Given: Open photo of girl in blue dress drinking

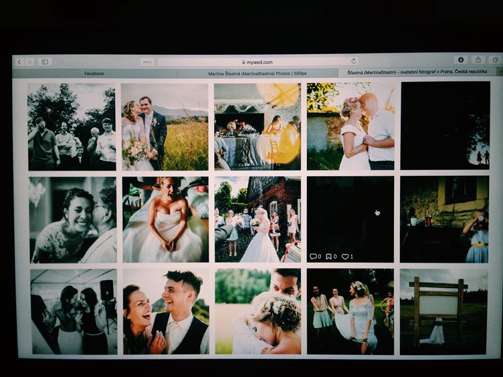Looking at the screenshot, I should click(x=444, y=219).
